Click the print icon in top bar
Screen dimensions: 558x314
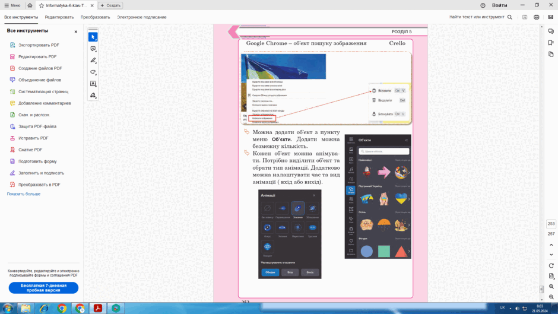(x=536, y=17)
